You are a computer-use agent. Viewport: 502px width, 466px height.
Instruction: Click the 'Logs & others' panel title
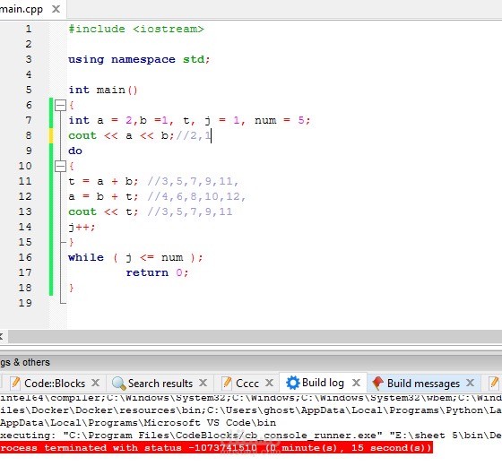[25, 362]
